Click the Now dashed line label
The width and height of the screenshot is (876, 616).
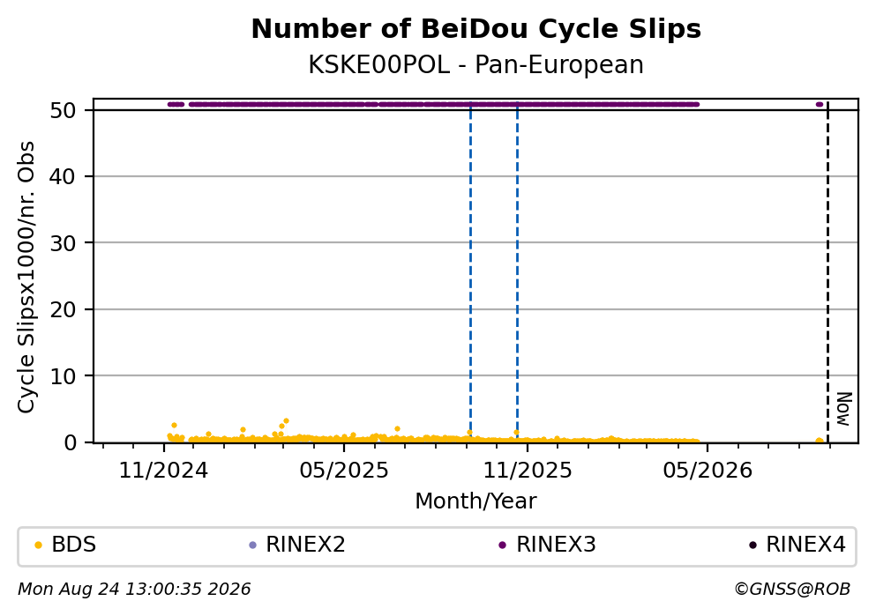coord(844,409)
